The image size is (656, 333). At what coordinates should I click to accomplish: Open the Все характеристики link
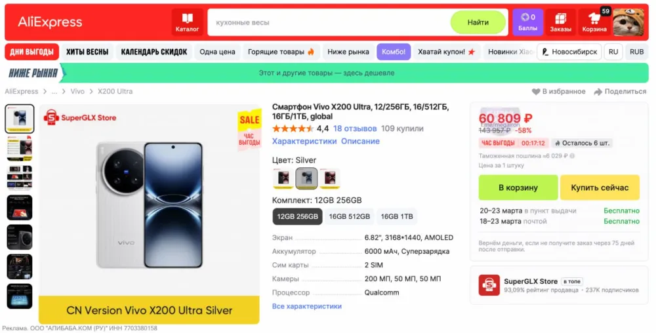(306, 306)
